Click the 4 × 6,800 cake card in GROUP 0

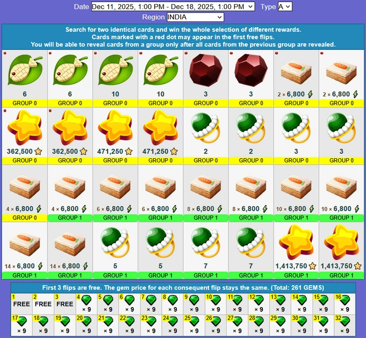[25, 193]
